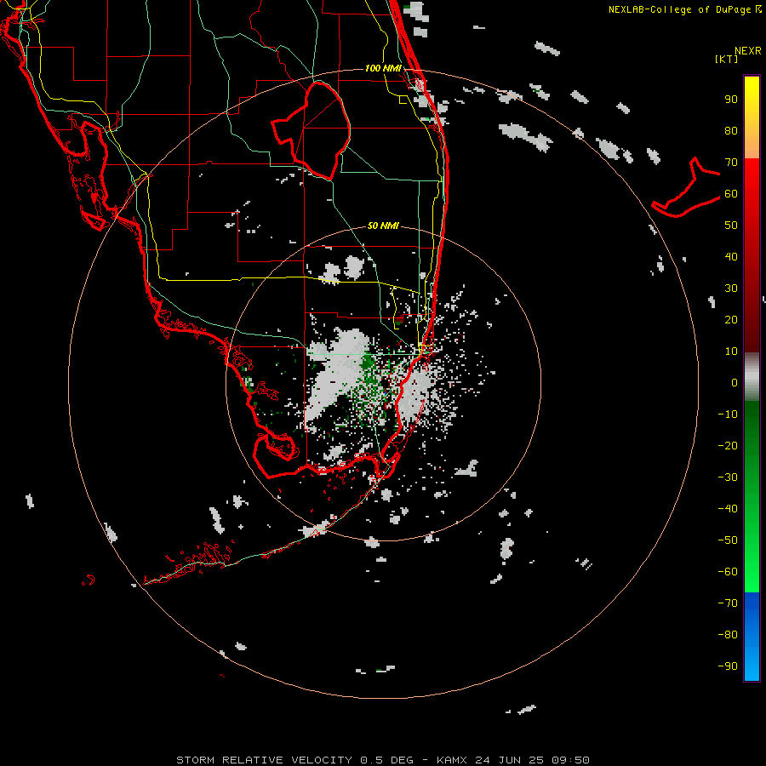Click the 50 NMI range ring label

coord(383,226)
